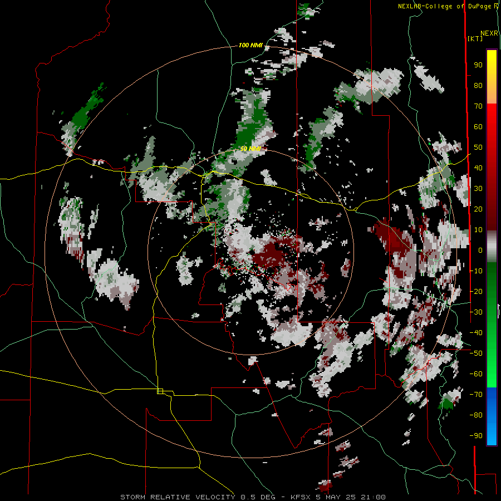Click the -60 value on the velocity scale
The height and width of the screenshot is (501, 501).
(x=476, y=374)
